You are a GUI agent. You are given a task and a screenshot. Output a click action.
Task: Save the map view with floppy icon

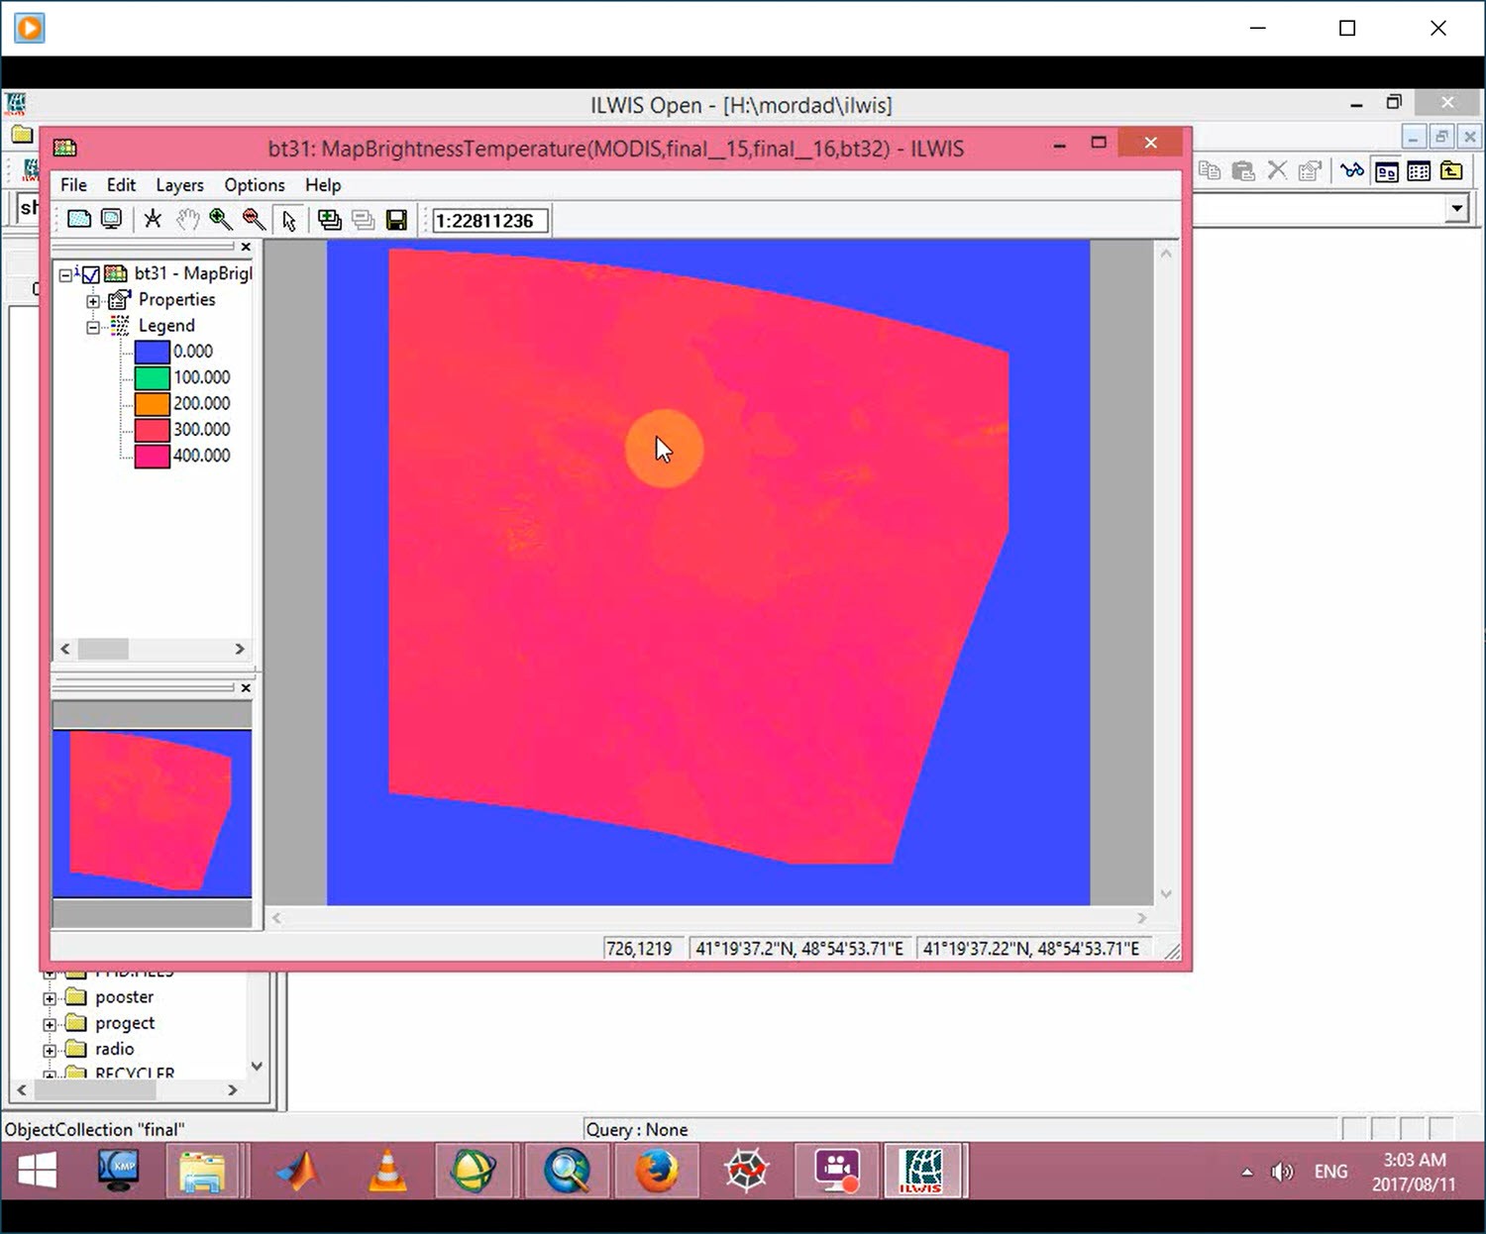[x=396, y=220]
